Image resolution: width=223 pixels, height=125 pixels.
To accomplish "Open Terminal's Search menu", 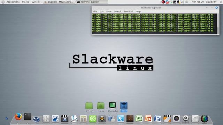I will tap(118, 11).
